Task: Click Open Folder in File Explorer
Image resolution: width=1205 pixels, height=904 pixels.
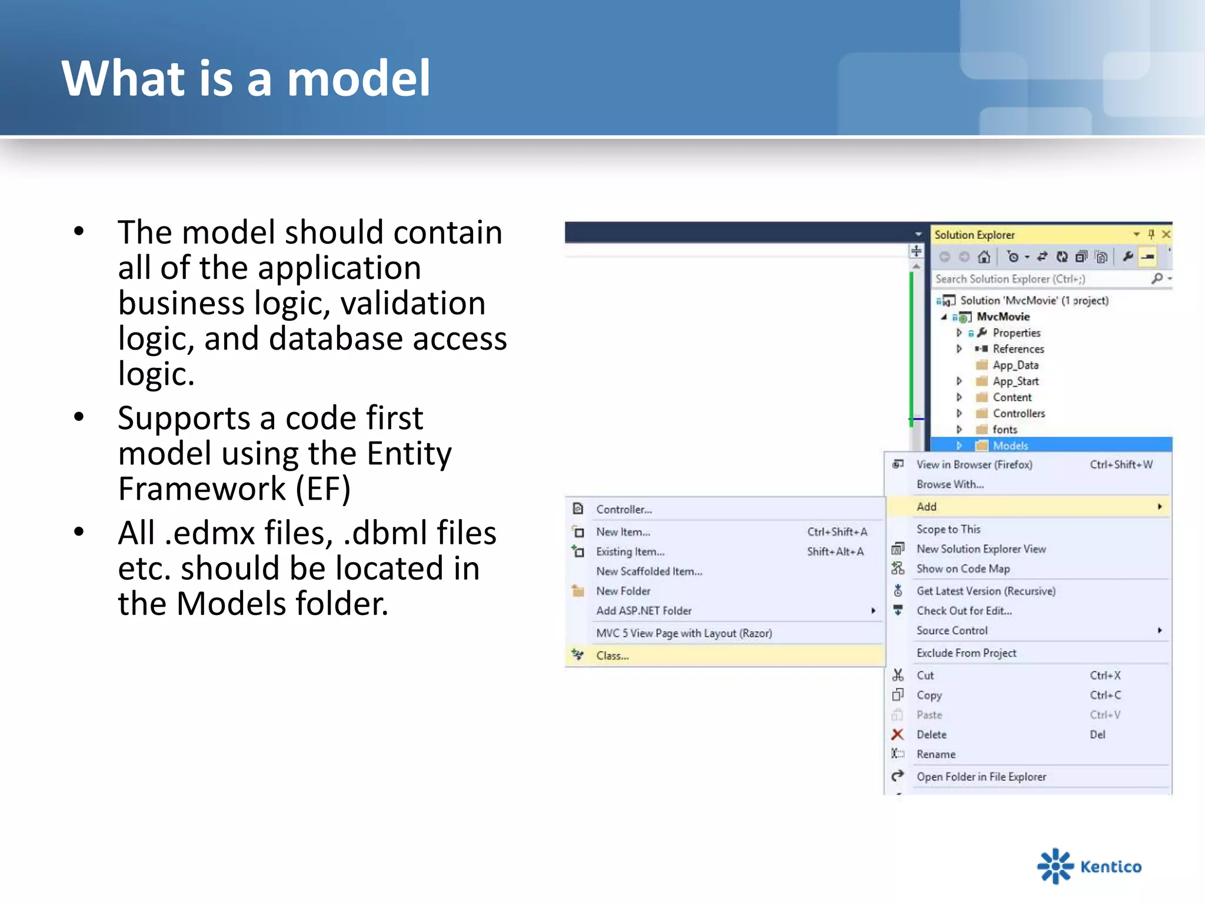Action: pos(981,777)
